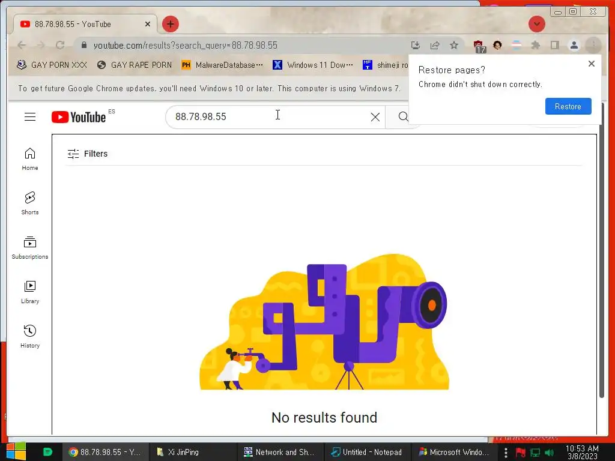Open the search Filters option
615x461 pixels.
click(88, 154)
